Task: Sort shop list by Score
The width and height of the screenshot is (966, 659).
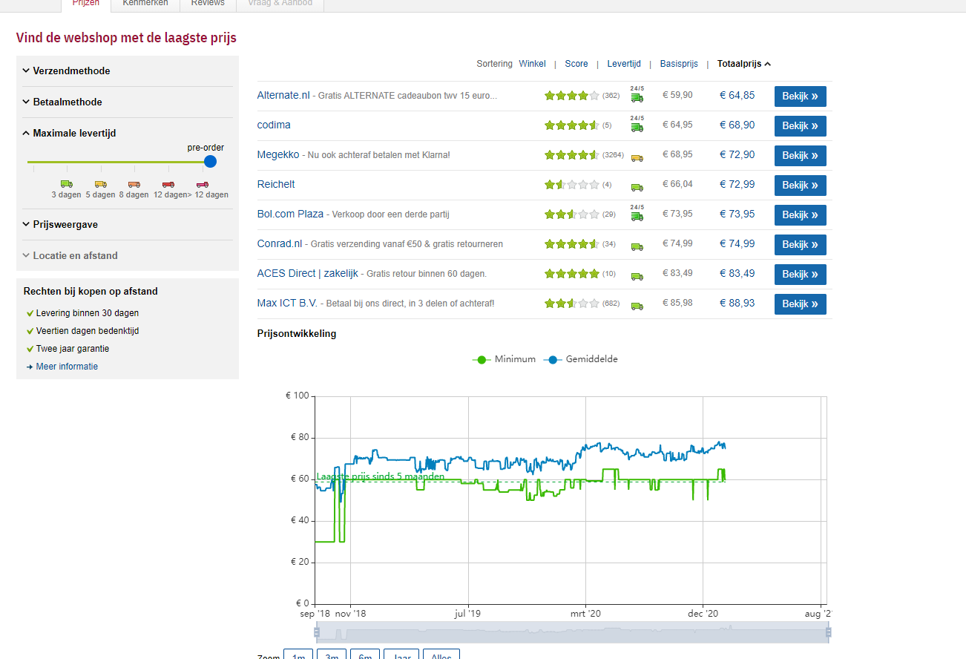Action: click(576, 64)
